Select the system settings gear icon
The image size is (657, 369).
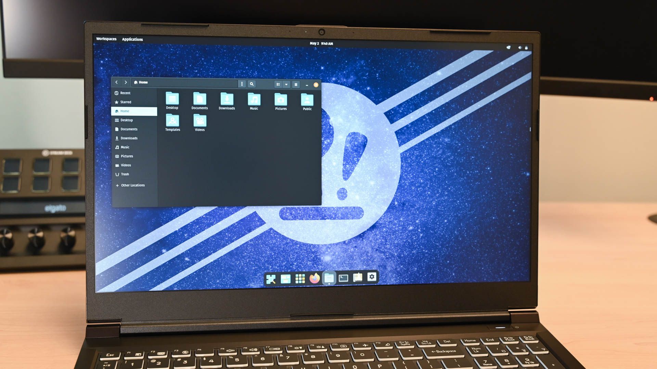pyautogui.click(x=372, y=277)
